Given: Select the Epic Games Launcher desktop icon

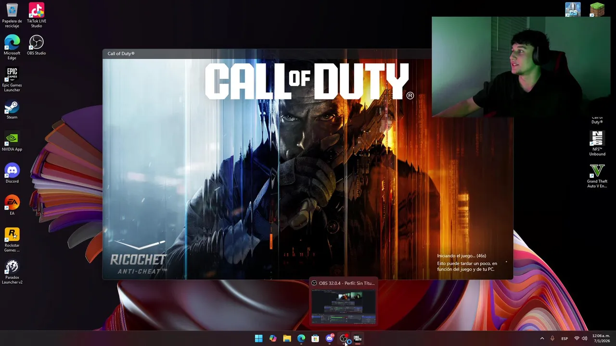Looking at the screenshot, I should click(x=12, y=79).
